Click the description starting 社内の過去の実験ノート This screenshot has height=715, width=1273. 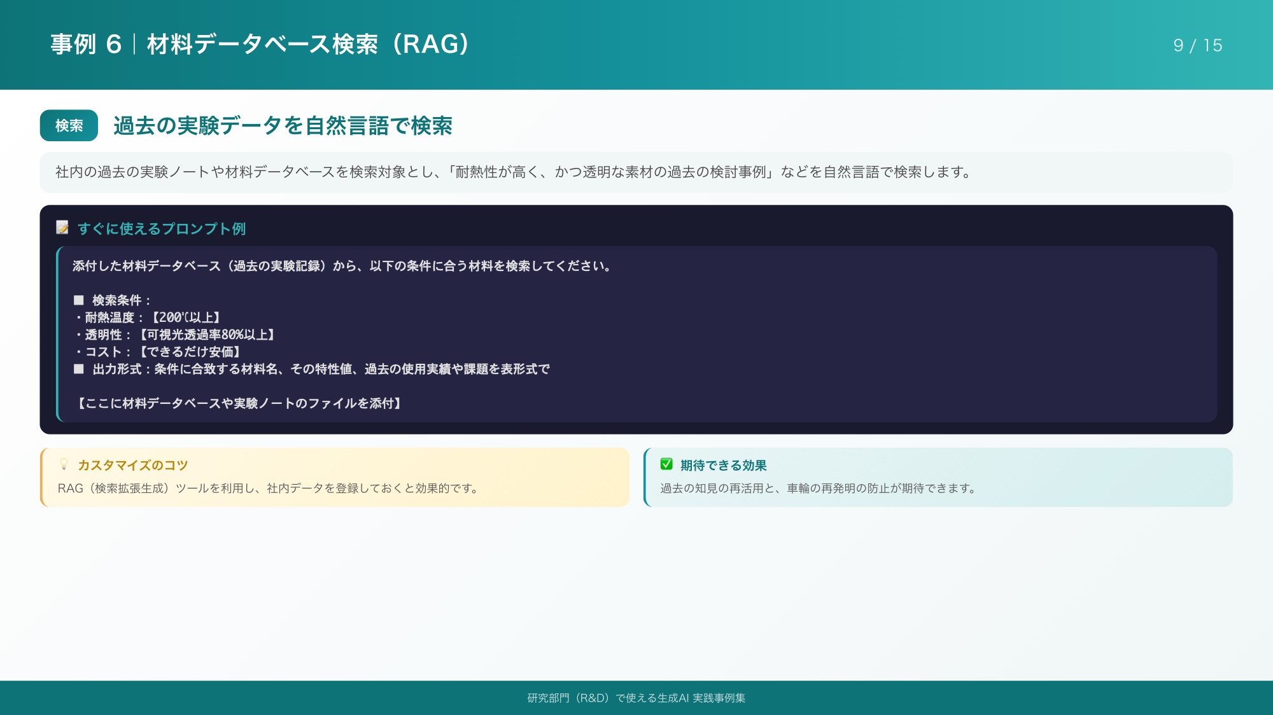(514, 172)
